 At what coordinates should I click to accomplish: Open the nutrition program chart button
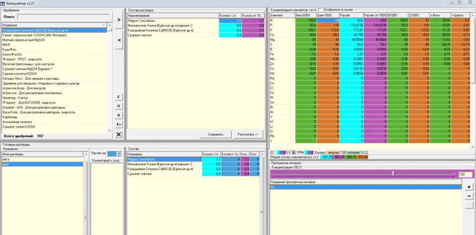coord(469,205)
